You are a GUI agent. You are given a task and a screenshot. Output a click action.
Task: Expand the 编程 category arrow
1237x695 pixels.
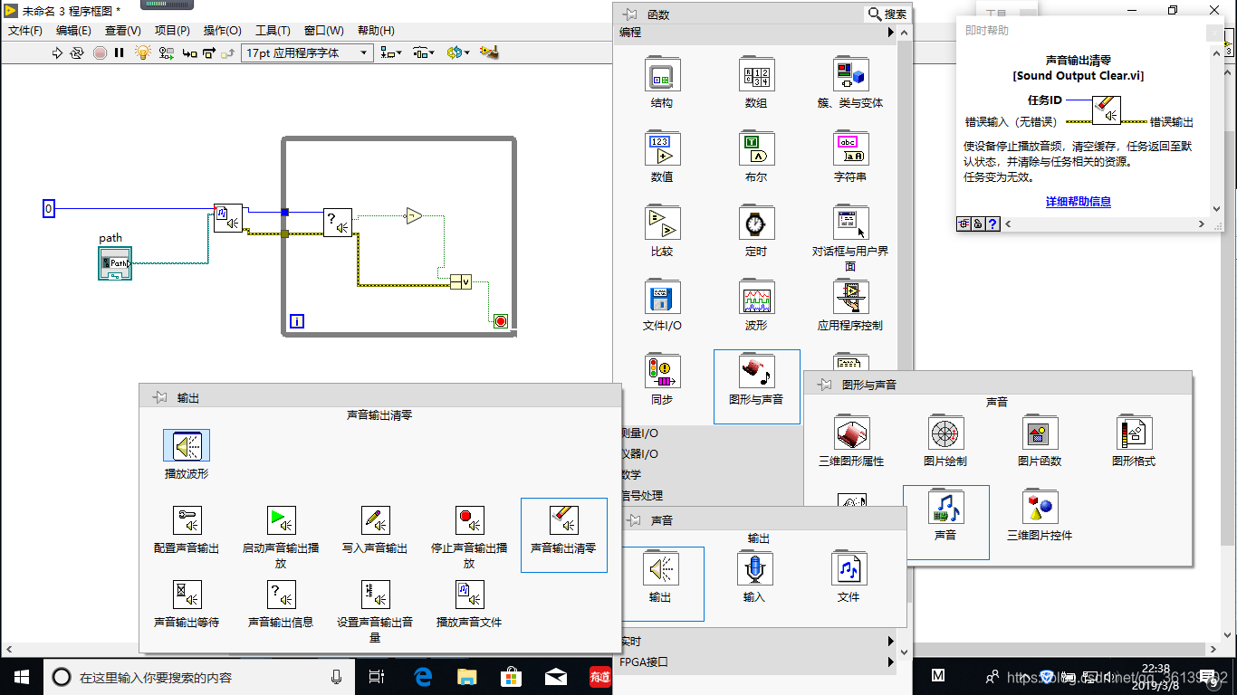(891, 33)
